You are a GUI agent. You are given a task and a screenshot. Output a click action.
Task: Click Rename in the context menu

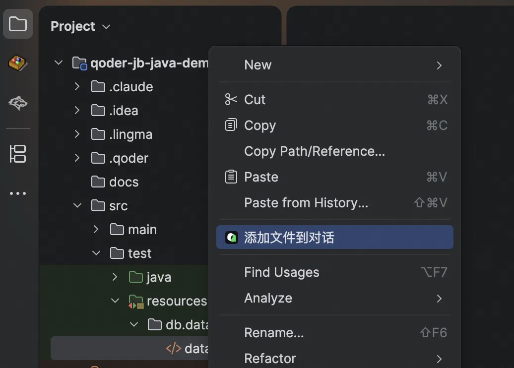tap(274, 333)
